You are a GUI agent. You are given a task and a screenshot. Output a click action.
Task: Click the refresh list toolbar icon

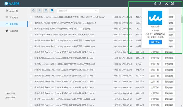[x=33, y=11]
